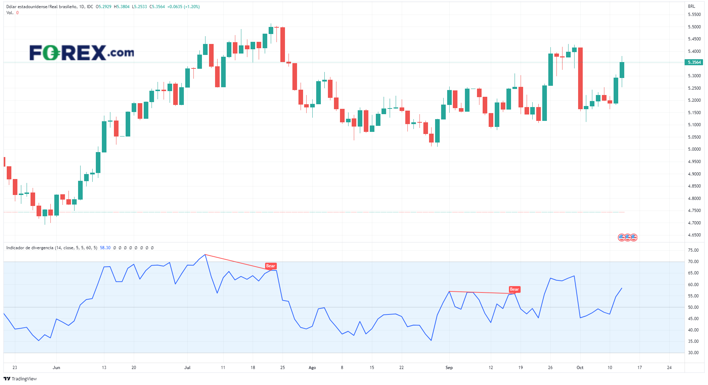The image size is (708, 385).
Task: Click the indicator value 58.30
Action: click(105, 248)
